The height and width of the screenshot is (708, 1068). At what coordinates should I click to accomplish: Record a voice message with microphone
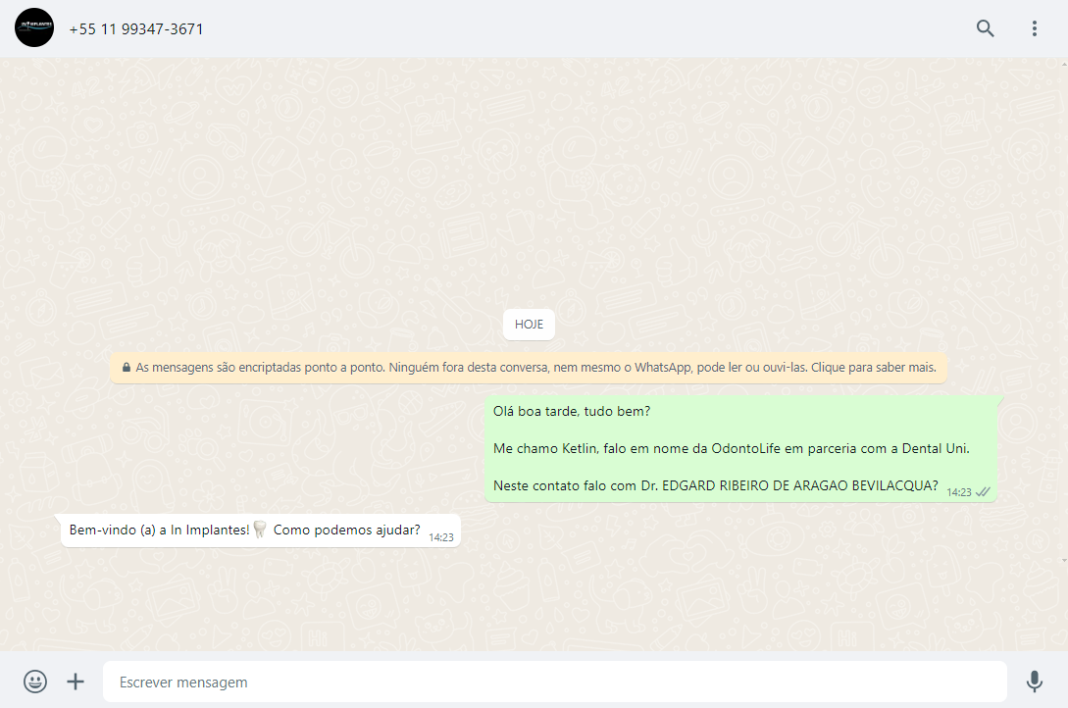pyautogui.click(x=1034, y=682)
